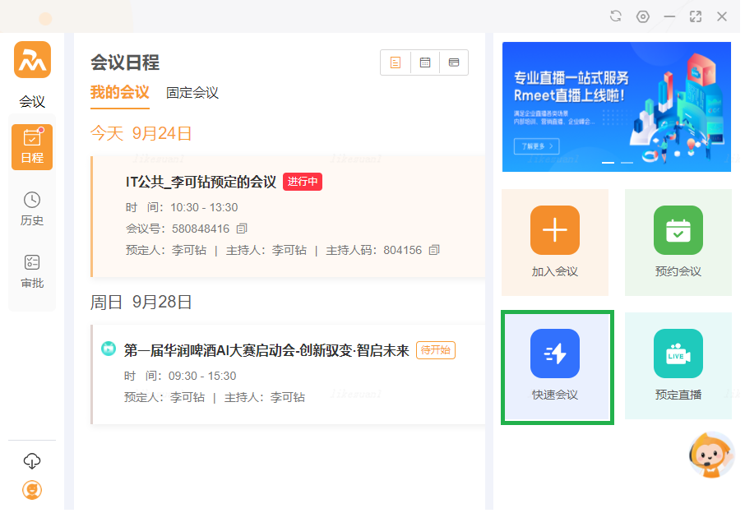Switch to calendar view of schedule

425,62
